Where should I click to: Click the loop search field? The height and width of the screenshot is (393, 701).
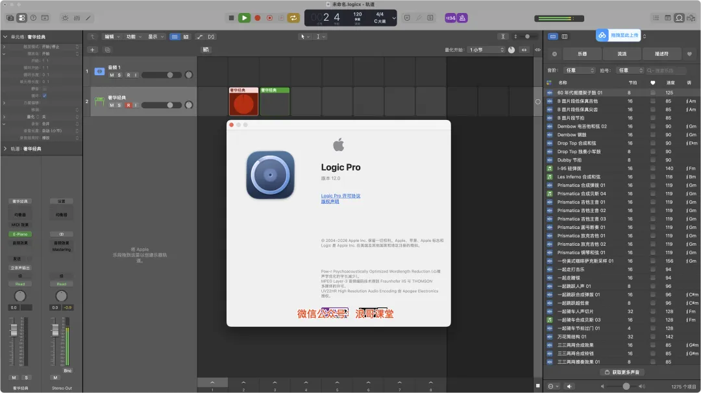666,70
